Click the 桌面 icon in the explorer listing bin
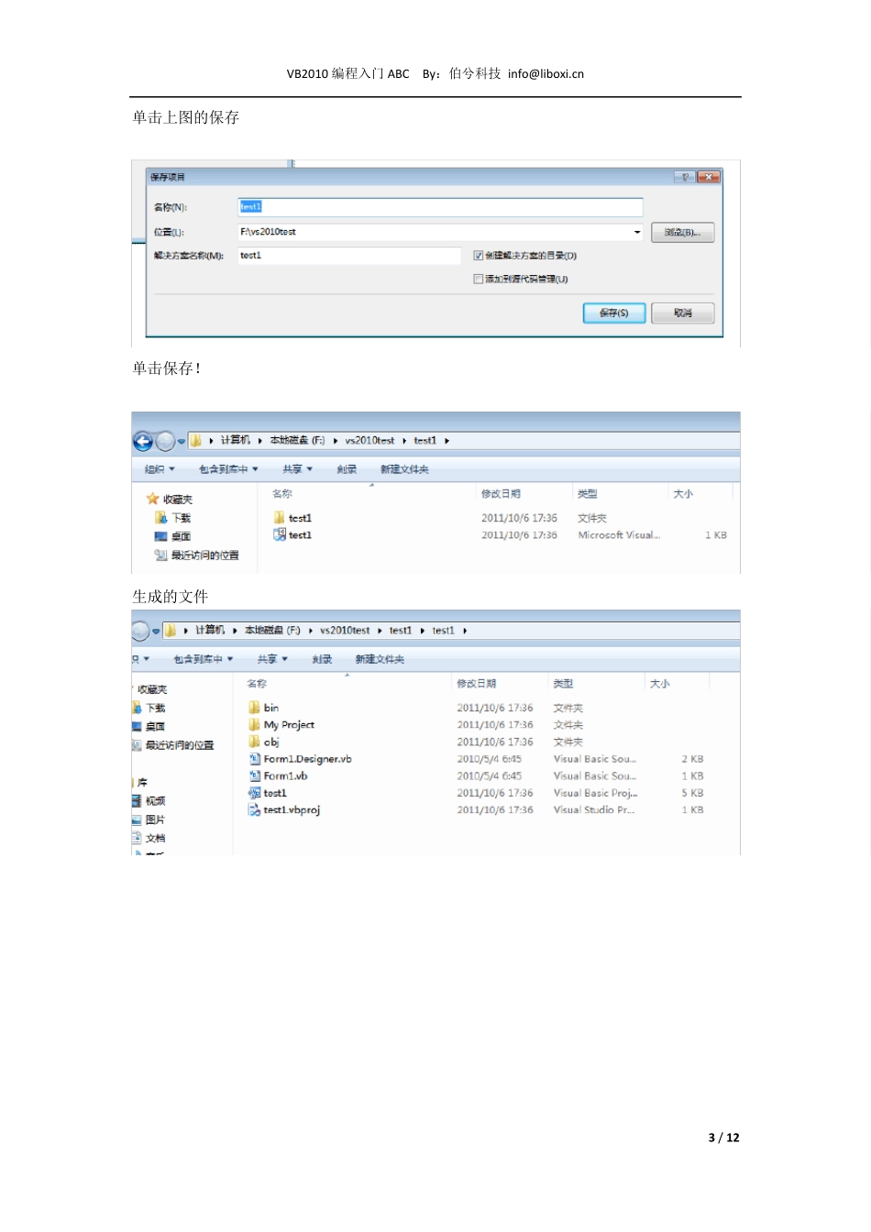This screenshot has width=871, height=1232. tap(137, 726)
